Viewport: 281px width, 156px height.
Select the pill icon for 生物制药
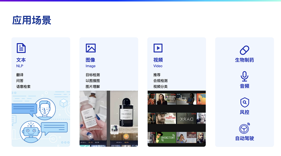tap(244, 50)
